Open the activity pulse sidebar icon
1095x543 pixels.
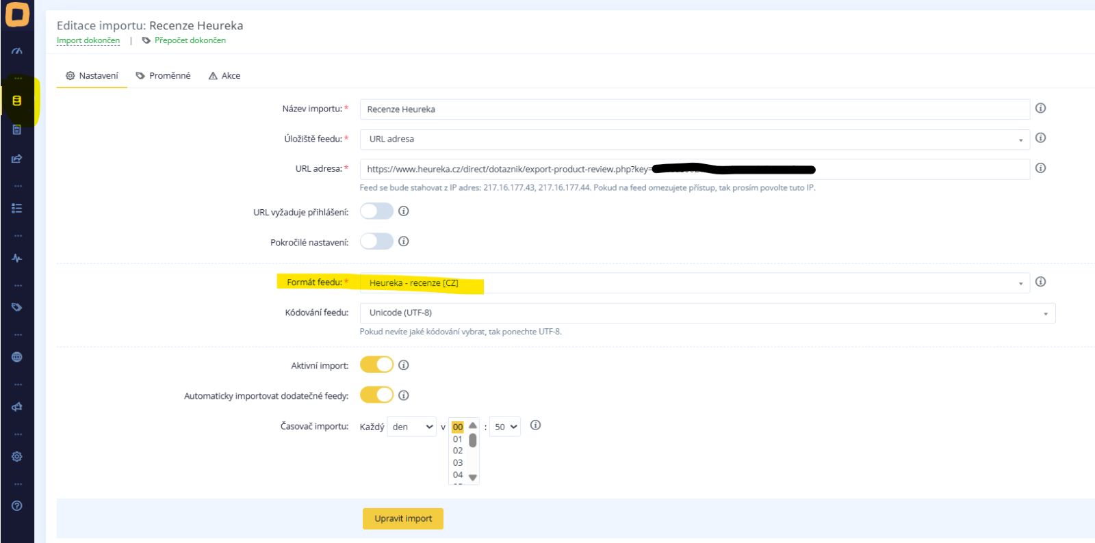click(x=17, y=258)
